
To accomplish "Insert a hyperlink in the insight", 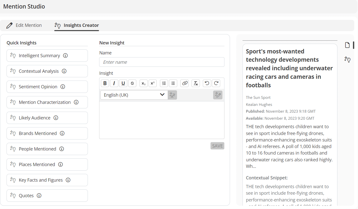I will [185, 83].
